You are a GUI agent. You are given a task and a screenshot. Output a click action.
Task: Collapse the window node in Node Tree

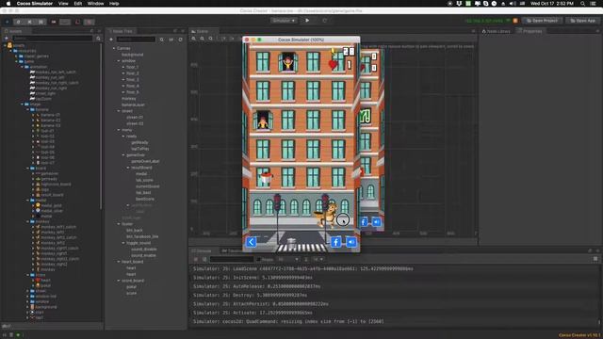[119, 60]
